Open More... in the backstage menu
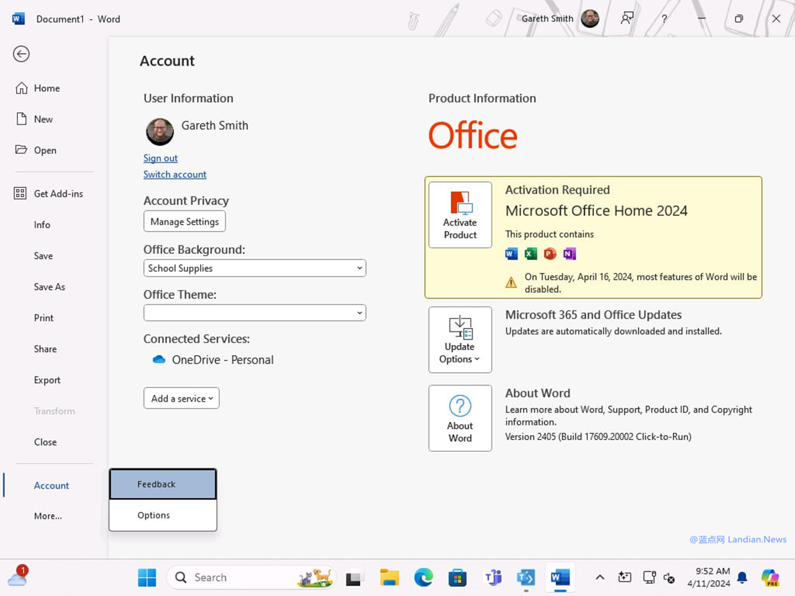This screenshot has height=596, width=795. coord(48,516)
